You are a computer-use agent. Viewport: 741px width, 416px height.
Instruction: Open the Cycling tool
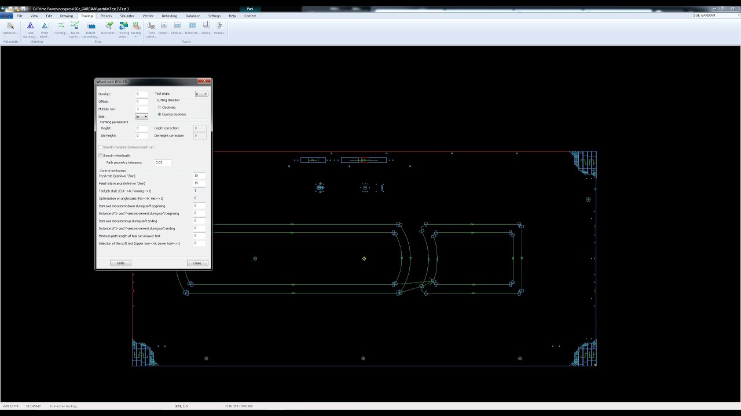pyautogui.click(x=60, y=29)
